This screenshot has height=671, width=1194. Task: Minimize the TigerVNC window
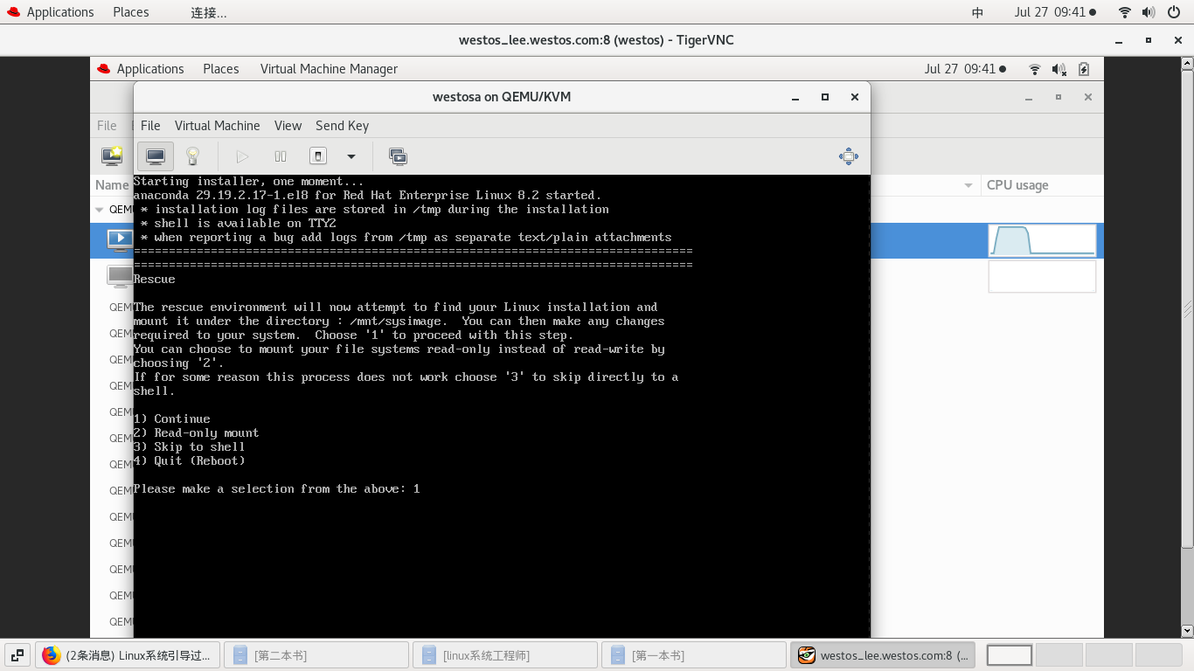(x=1118, y=40)
